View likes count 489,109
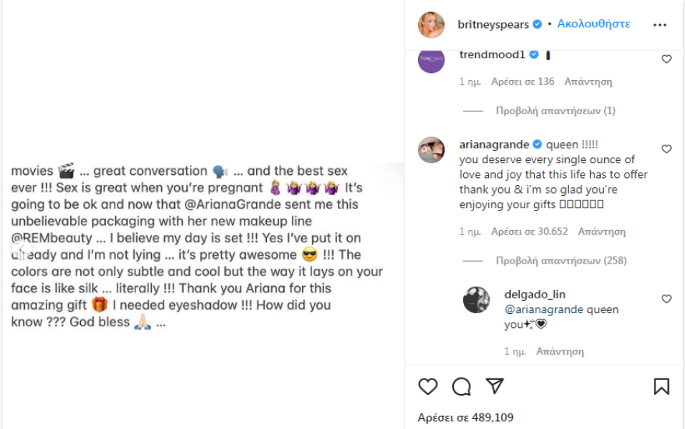 pos(465,417)
